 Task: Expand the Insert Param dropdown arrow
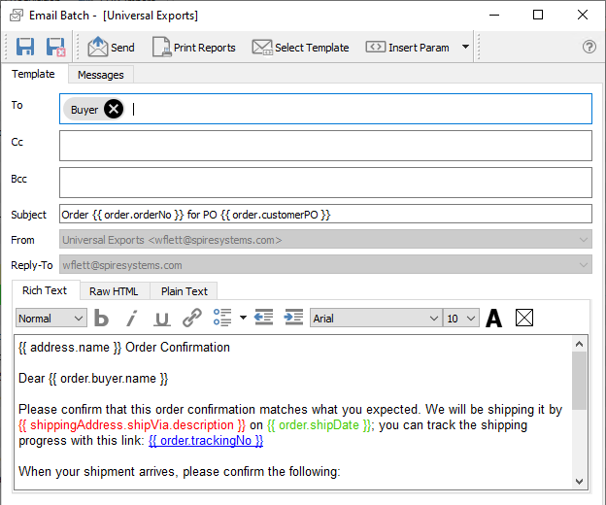pos(466,47)
